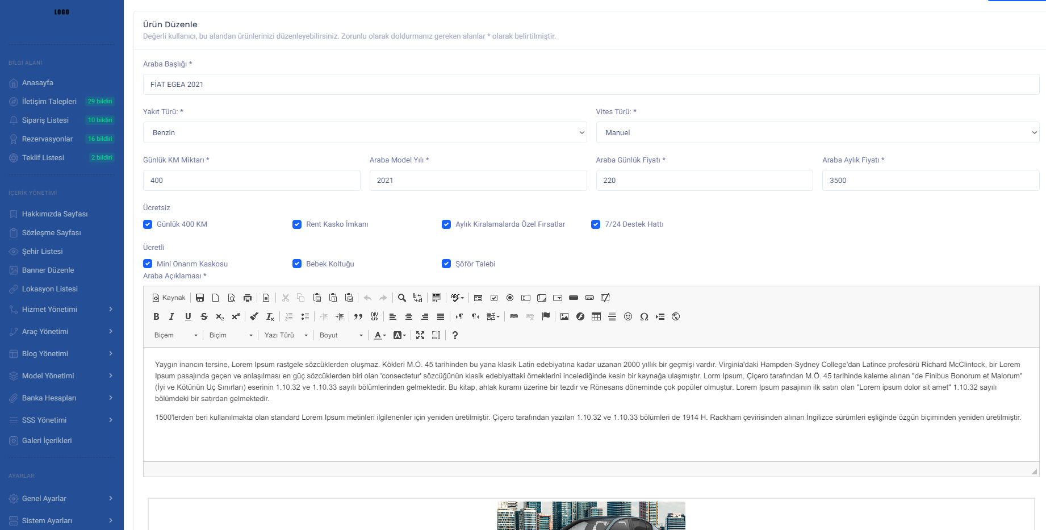1046x530 pixels.
Task: Maximize the editor with the fullscreen icon
Action: pos(420,335)
